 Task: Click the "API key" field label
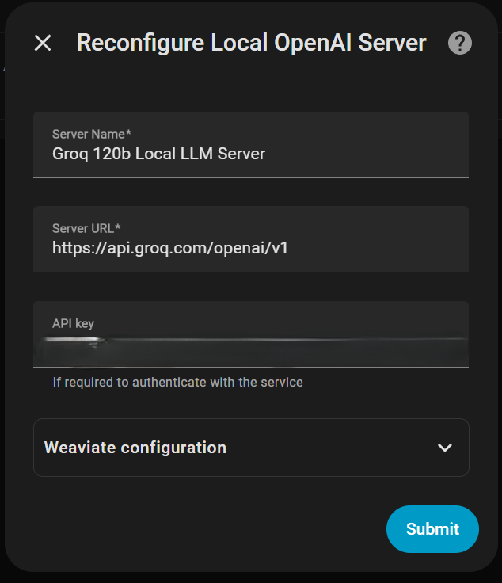73,323
